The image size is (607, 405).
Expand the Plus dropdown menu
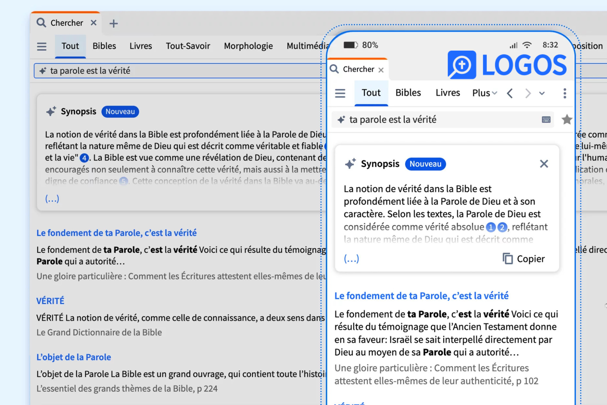tap(484, 93)
